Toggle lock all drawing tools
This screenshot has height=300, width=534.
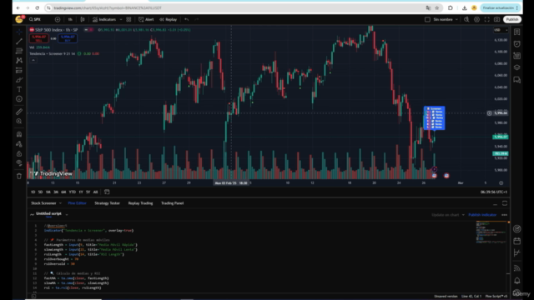[x=19, y=153]
